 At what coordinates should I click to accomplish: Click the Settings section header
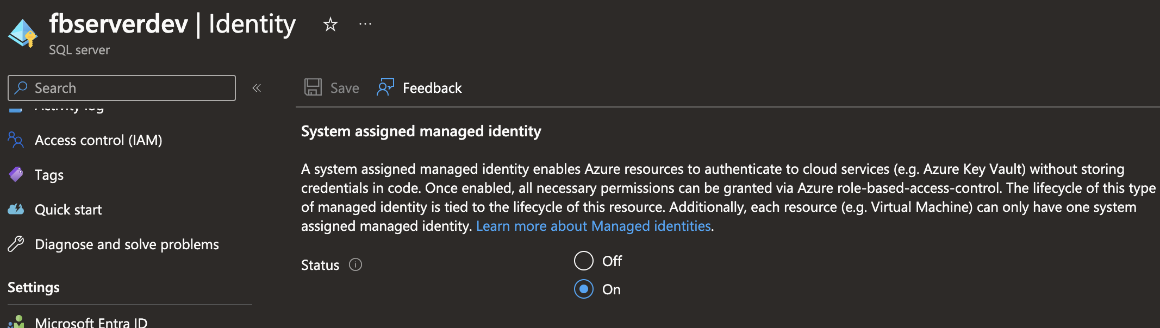click(34, 287)
